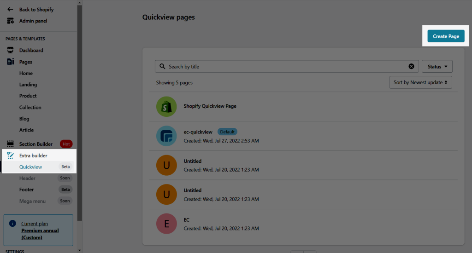Click the Back to Shopify arrow icon
The height and width of the screenshot is (253, 472).
point(10,9)
